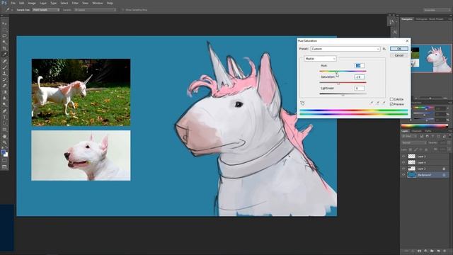Select the Eraser tool
Viewport: 453px width, 255px height.
tap(4, 86)
